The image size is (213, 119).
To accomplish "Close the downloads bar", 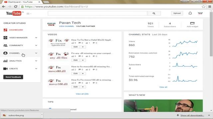I will click(209, 115).
